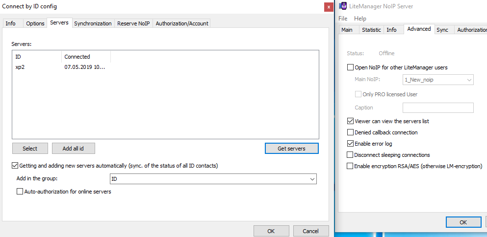
Task: Click the LiteManager NoIP Server title icon
Action: [x=343, y=6]
